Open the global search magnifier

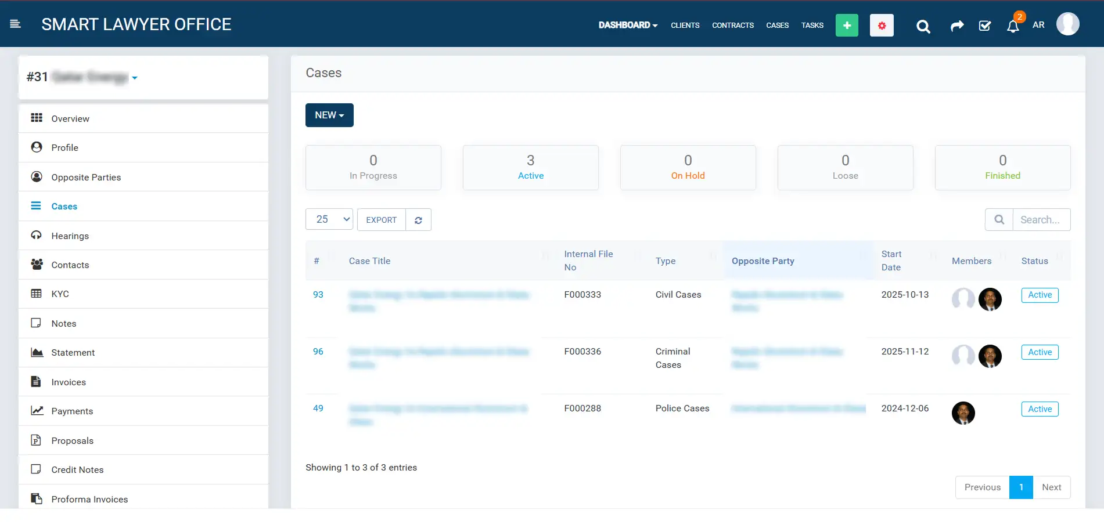click(x=922, y=26)
